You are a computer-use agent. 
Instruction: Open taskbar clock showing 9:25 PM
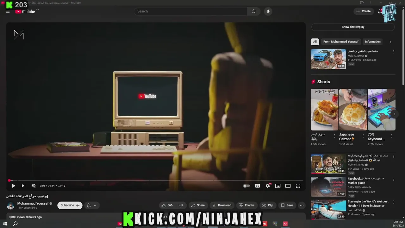(398, 224)
